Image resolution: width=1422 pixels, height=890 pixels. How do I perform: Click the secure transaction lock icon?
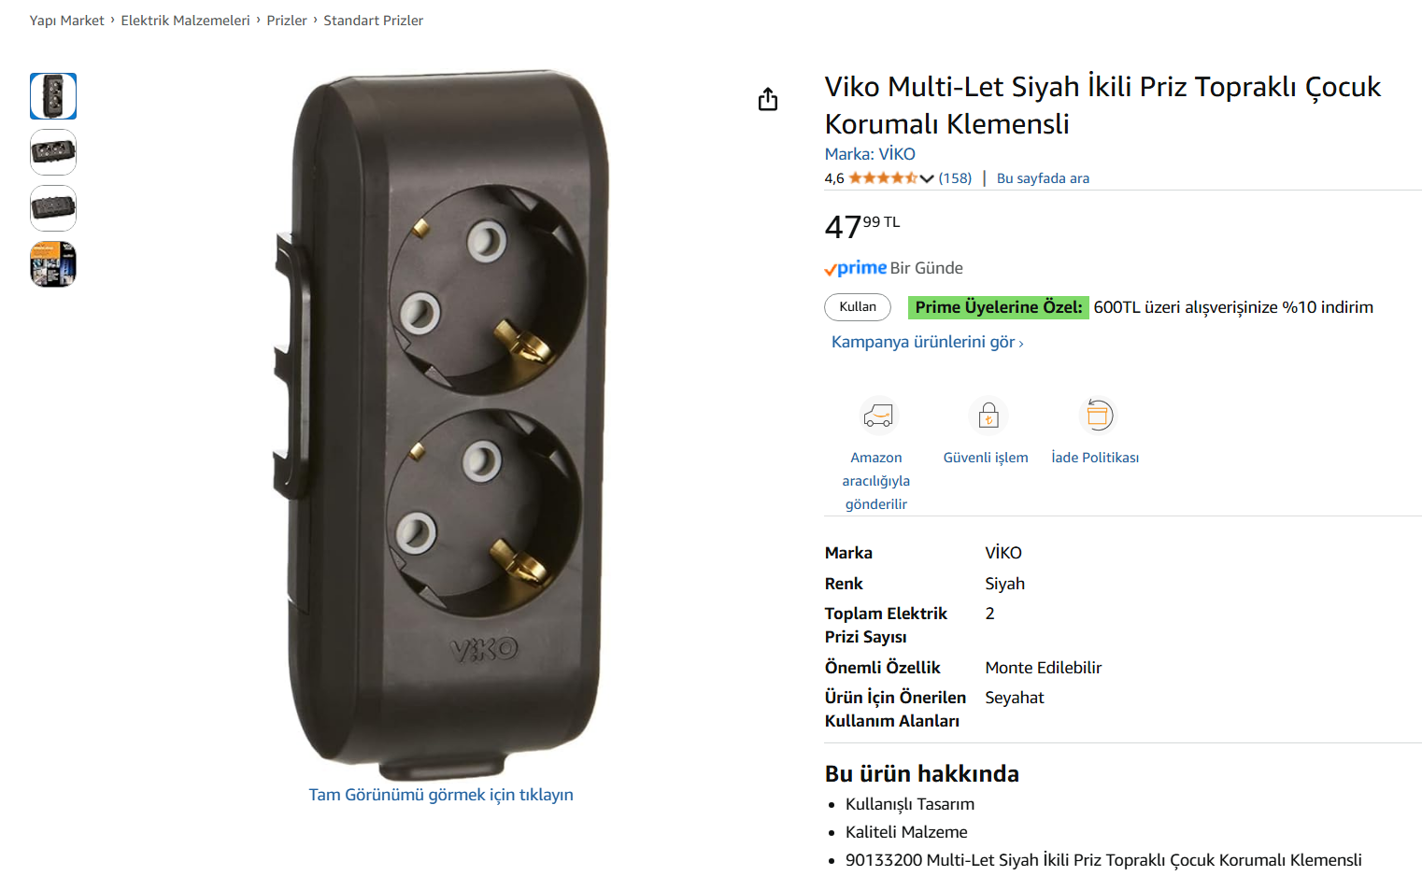[x=988, y=415]
